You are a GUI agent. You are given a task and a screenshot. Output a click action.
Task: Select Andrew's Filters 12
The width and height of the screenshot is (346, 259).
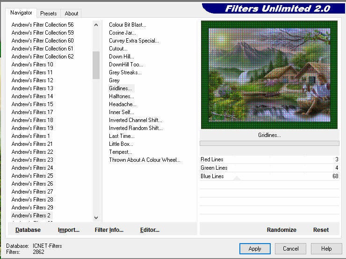click(x=32, y=80)
